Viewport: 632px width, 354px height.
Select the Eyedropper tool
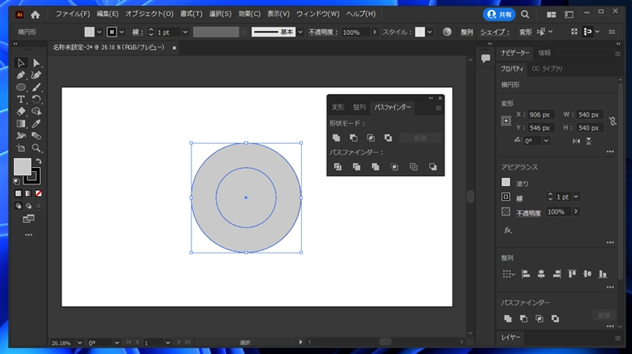click(37, 124)
